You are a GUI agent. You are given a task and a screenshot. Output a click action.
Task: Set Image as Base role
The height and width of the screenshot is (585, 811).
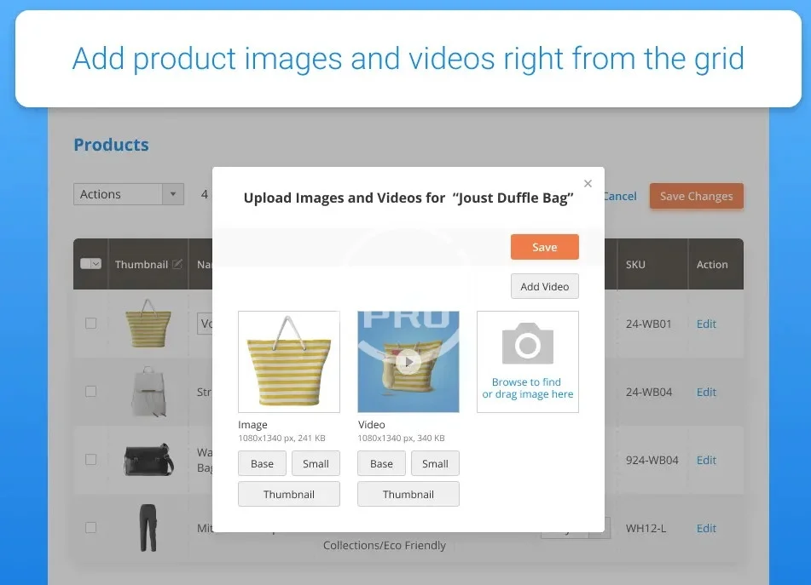(x=262, y=463)
